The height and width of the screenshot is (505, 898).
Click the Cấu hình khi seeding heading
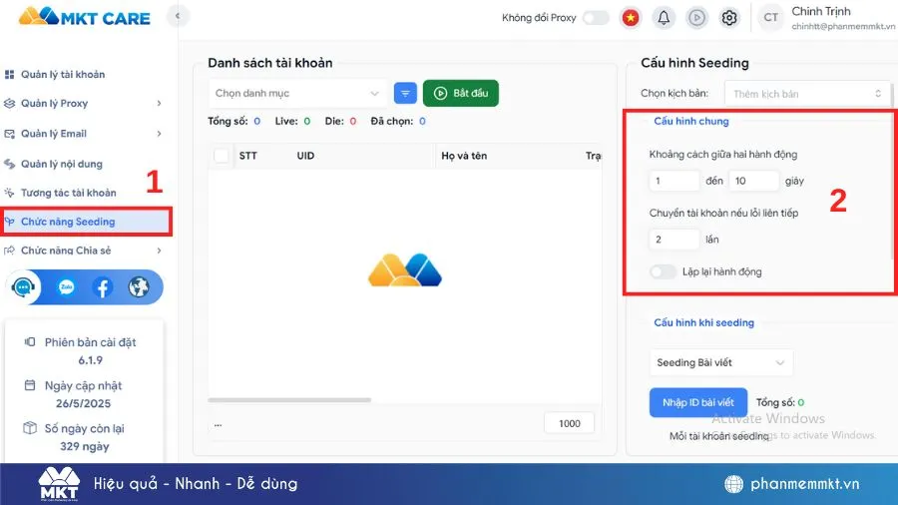[703, 323]
